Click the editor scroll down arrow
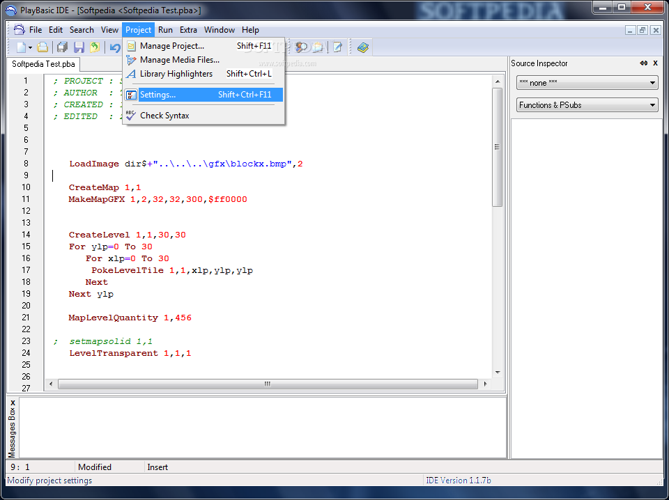This screenshot has height=500, width=669. pyautogui.click(x=498, y=372)
